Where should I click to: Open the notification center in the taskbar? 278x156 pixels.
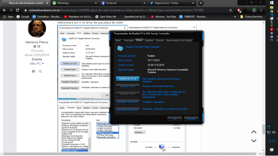coord(272,150)
